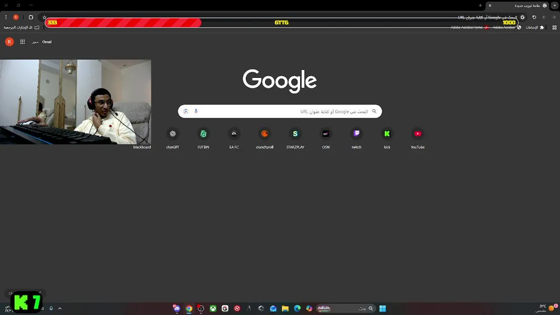
Task: Show hidden system tray icons
Action: click(60, 308)
